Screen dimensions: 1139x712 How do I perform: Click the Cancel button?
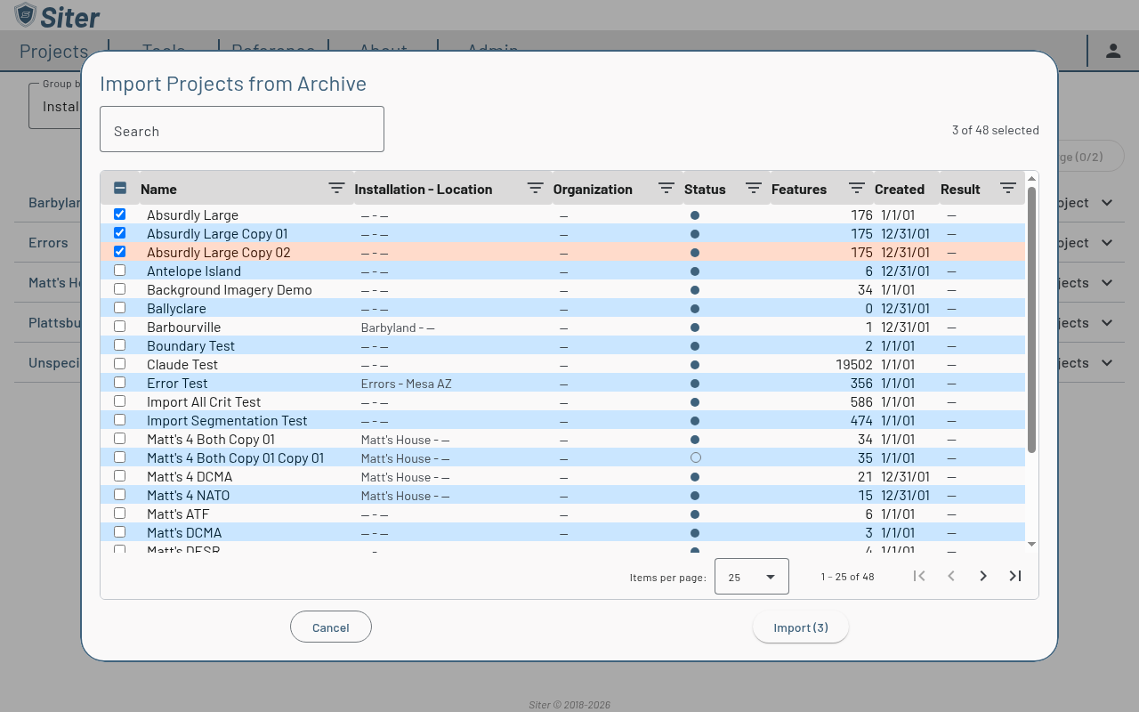pyautogui.click(x=331, y=627)
